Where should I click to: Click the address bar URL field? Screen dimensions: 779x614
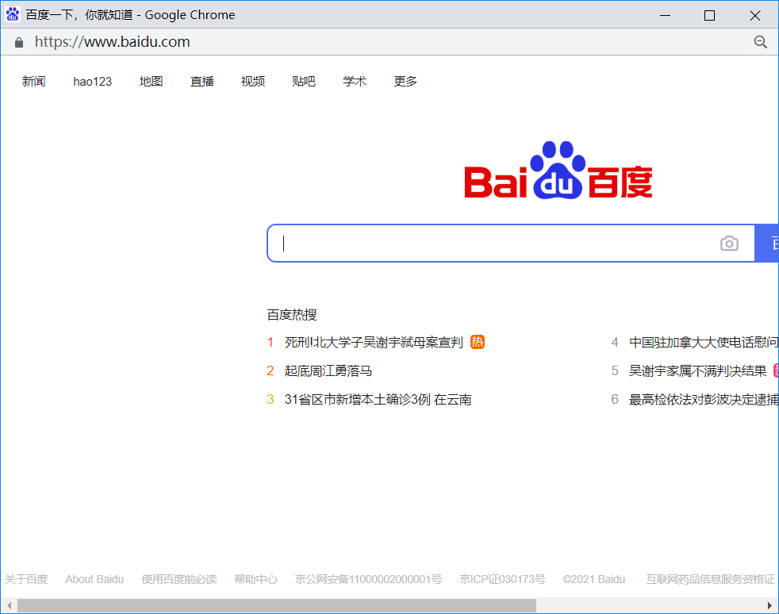tap(113, 42)
